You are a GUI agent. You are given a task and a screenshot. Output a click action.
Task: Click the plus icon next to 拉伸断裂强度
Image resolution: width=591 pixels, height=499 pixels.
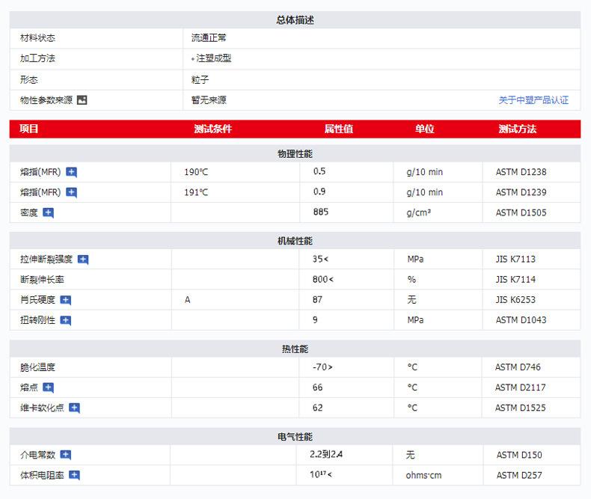pos(83,260)
